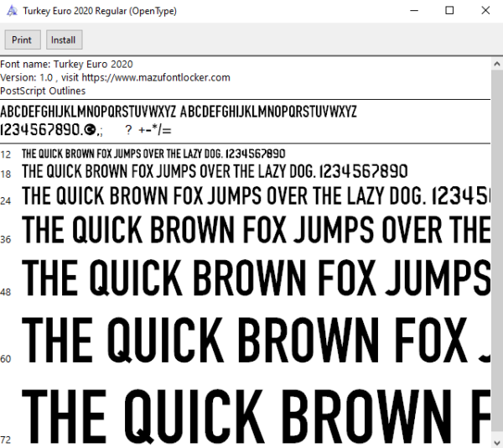Screen dimensions: 503x448
Task: Click the size 24 sample label
Action: (6, 201)
